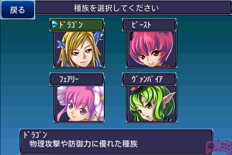Tap the 物理攻撃や防御力 description sentence

coord(83,144)
